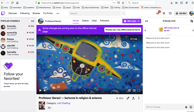Collapse the Popular Channels sidebar
The image size is (194, 112).
pos(33,21)
